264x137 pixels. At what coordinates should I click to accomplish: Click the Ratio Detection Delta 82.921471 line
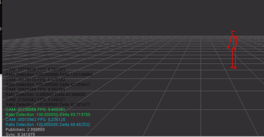(x=48, y=104)
